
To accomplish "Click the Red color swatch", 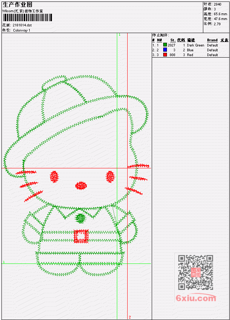I will coord(165,55).
